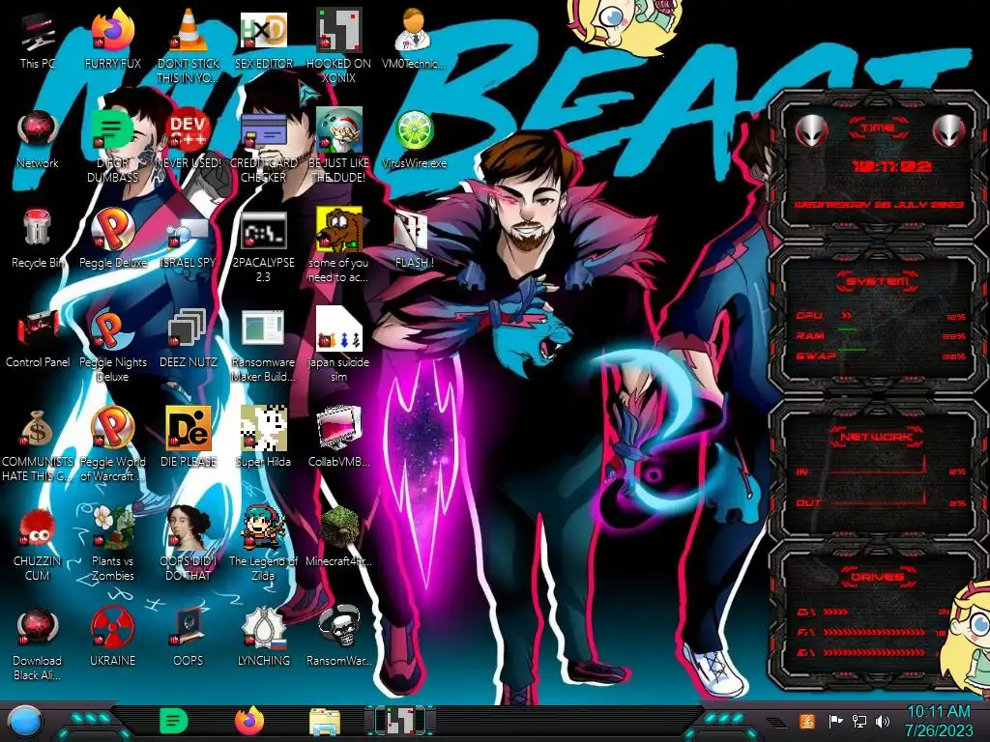Image resolution: width=990 pixels, height=742 pixels.
Task: Open COMMUNISTS HATE THIS money bag icon
Action: click(x=38, y=445)
